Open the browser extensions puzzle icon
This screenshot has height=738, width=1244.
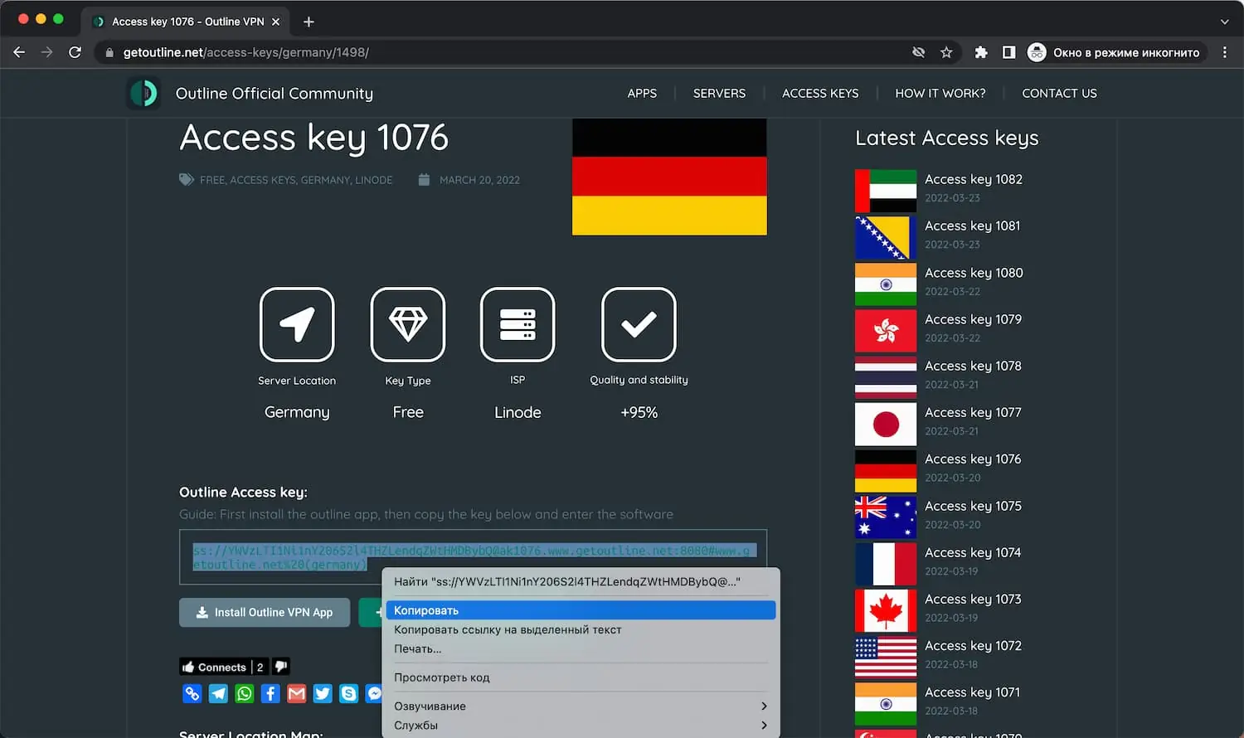pos(981,52)
